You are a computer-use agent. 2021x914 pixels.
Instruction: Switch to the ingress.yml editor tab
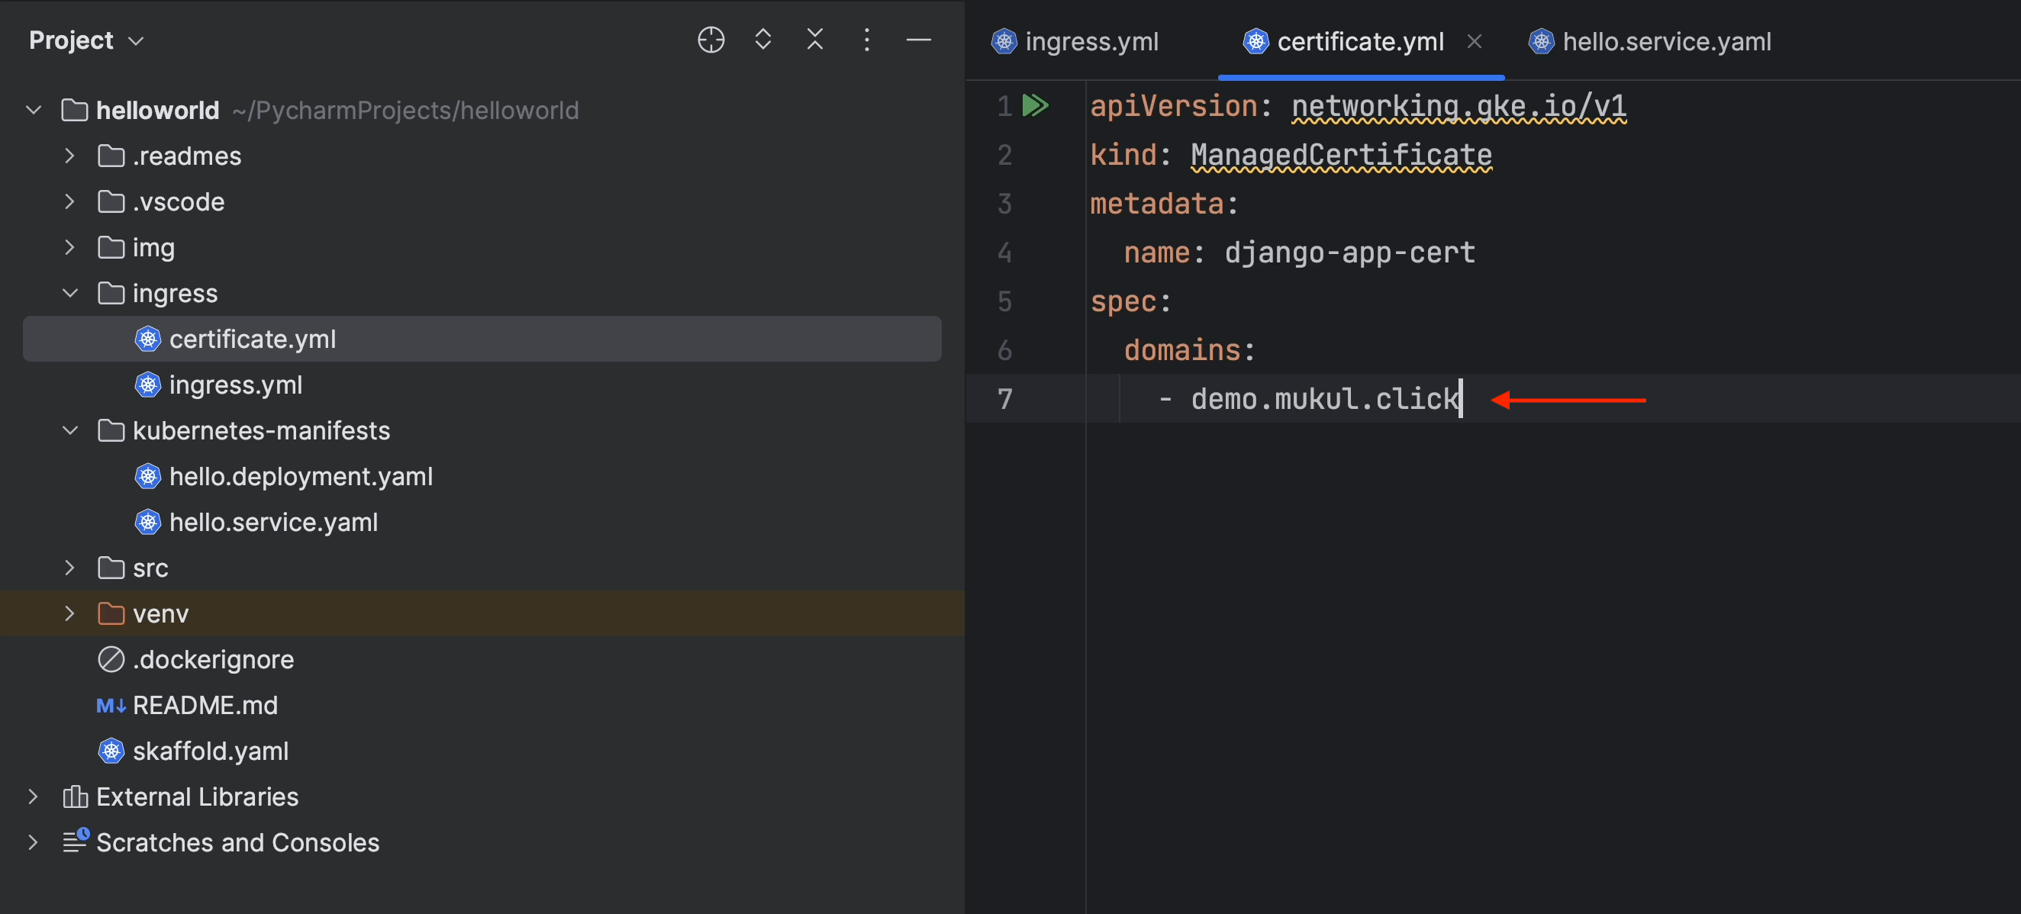tap(1074, 40)
